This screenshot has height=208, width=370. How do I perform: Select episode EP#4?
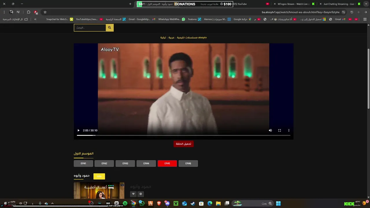(x=146, y=164)
